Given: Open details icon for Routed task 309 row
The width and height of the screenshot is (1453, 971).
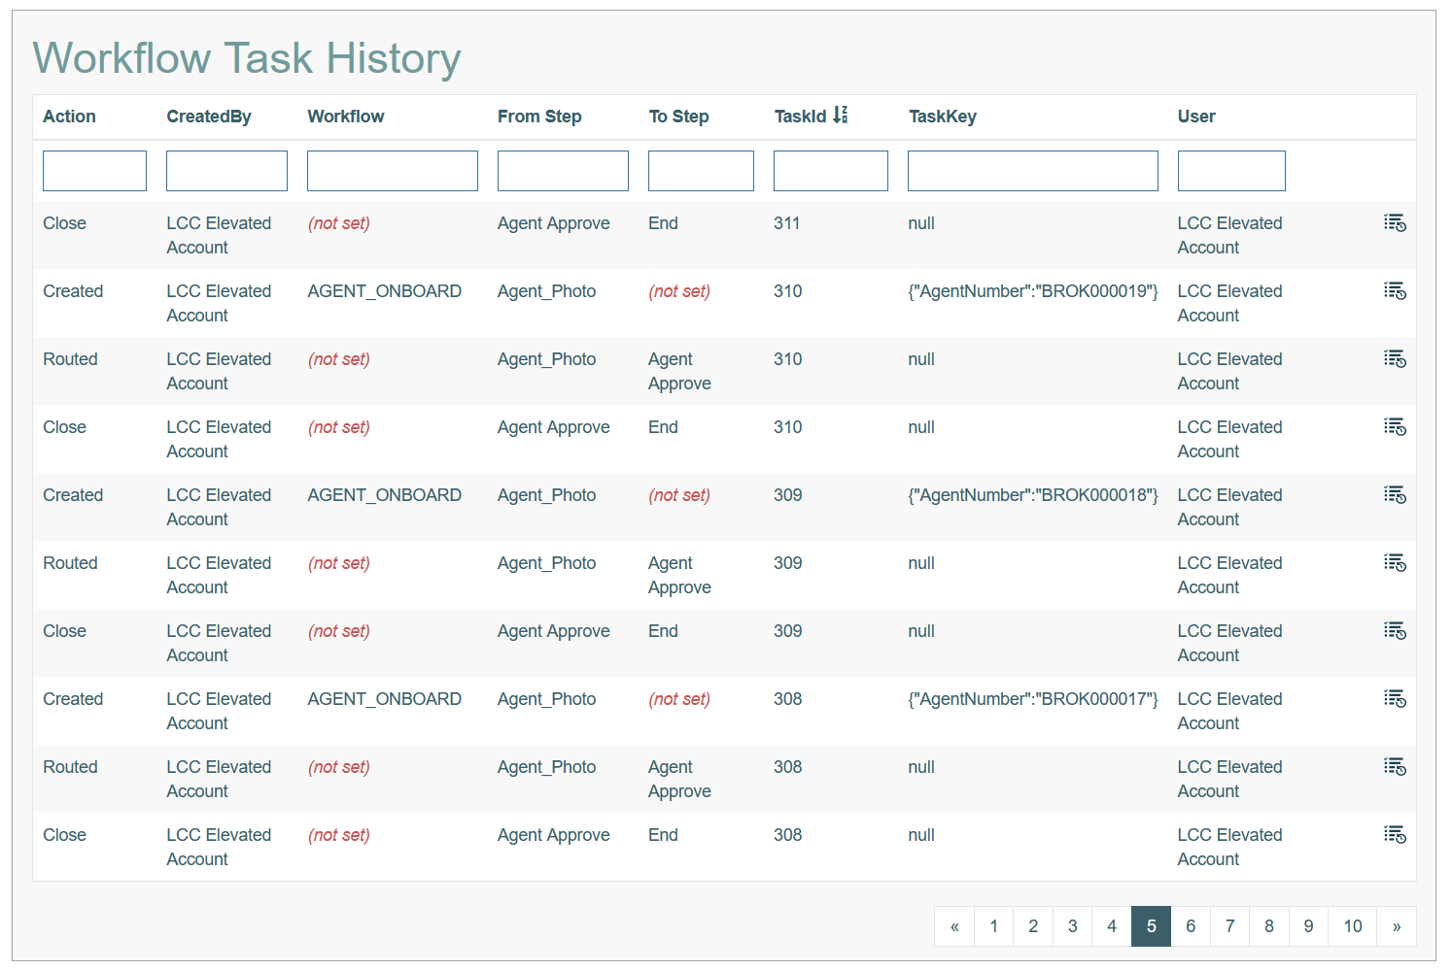Looking at the screenshot, I should tap(1395, 563).
